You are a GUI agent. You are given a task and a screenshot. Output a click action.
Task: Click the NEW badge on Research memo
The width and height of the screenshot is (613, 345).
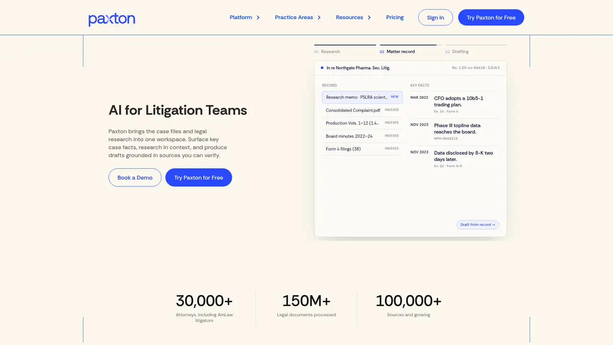click(395, 97)
